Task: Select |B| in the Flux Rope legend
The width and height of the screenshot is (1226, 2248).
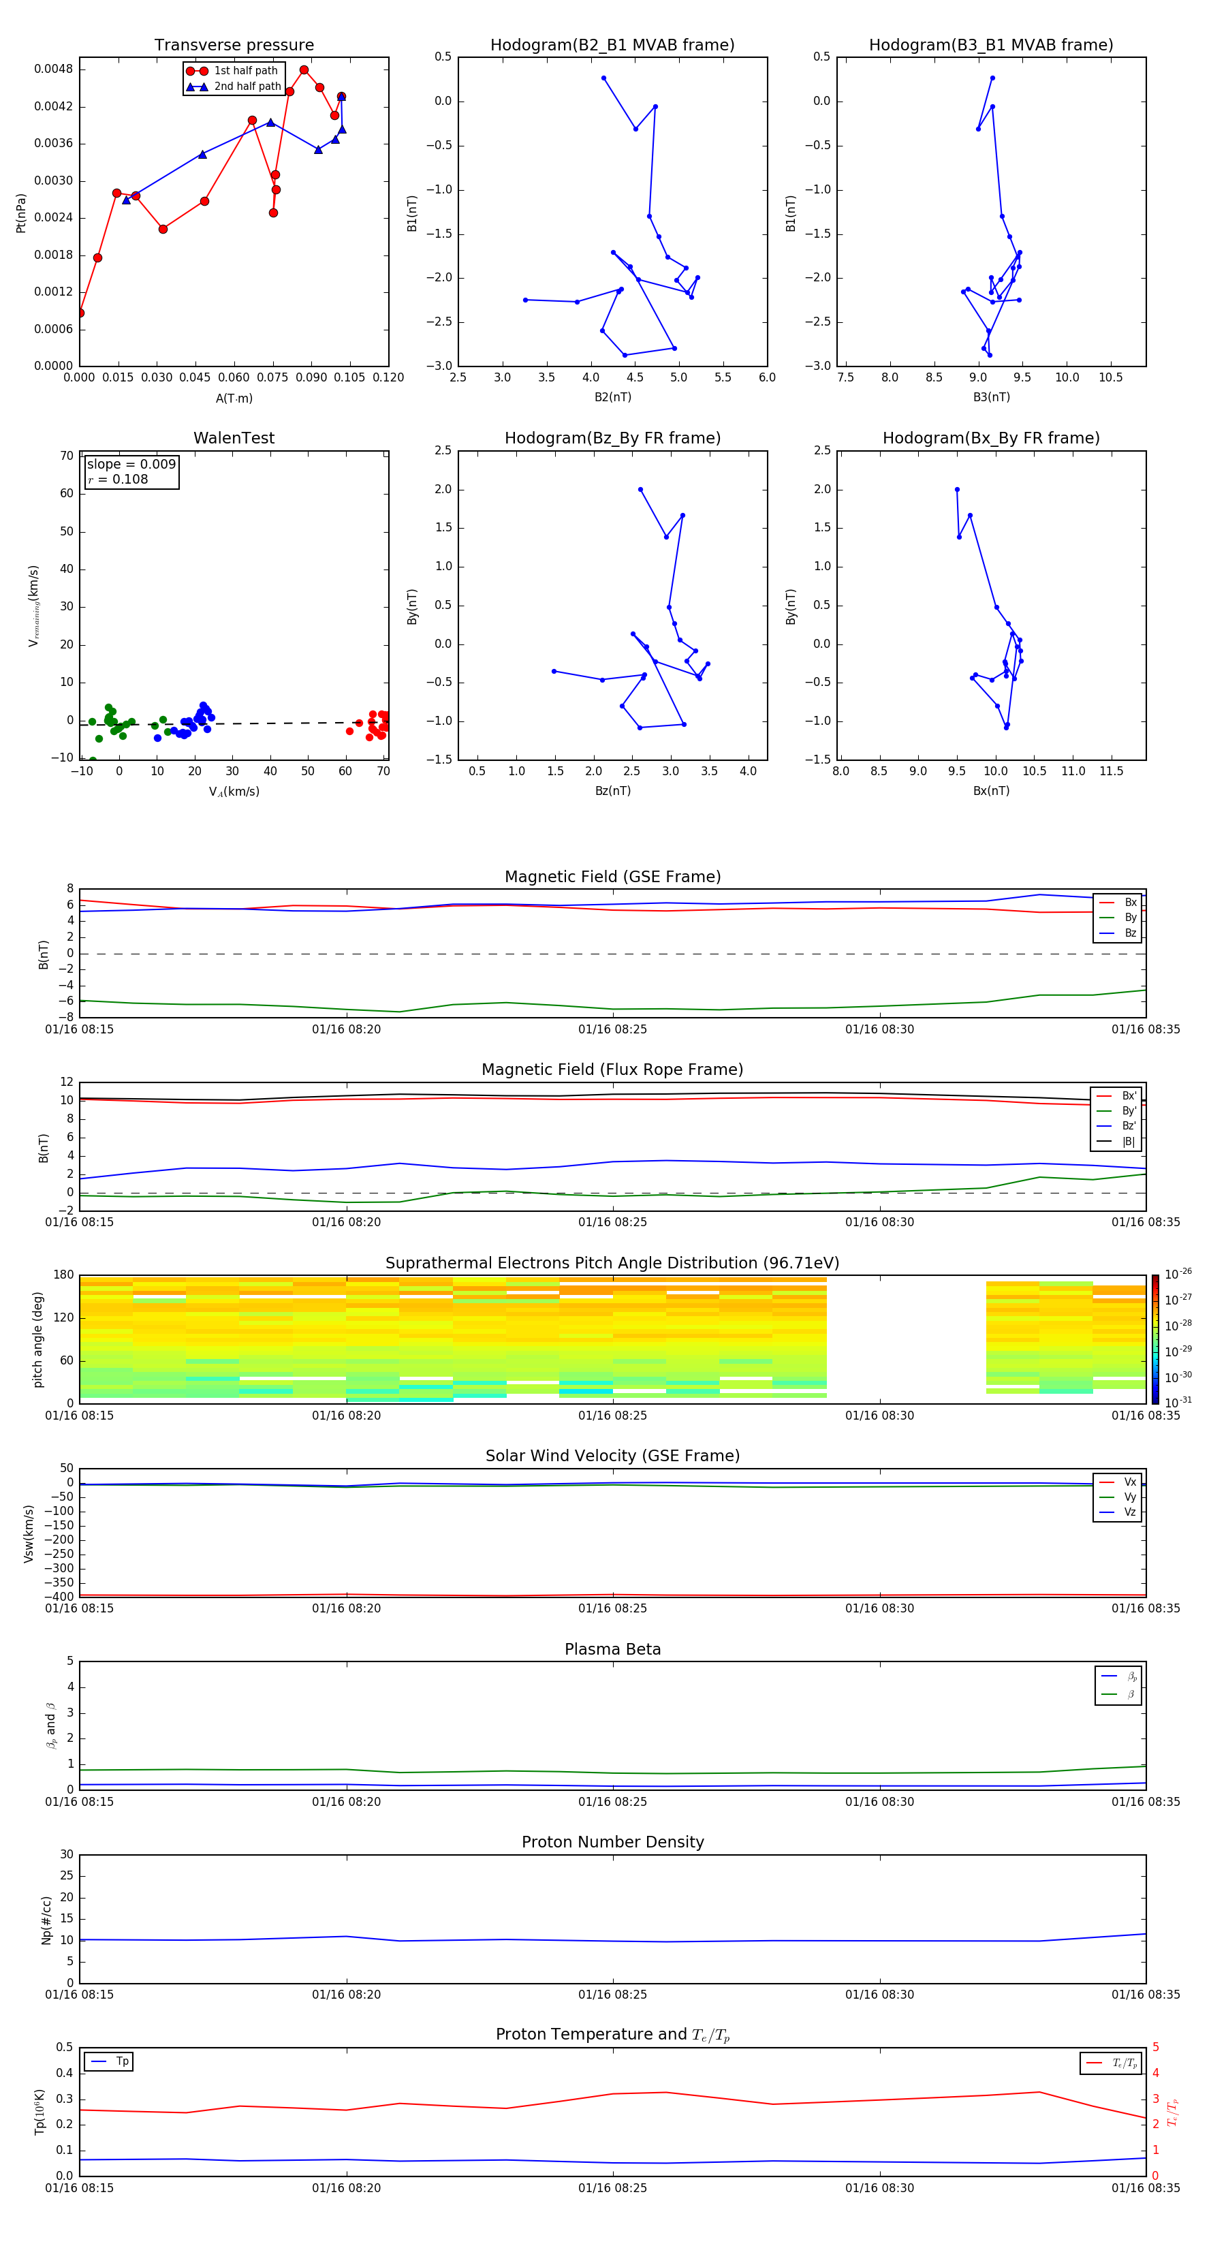Action: click(x=1117, y=1142)
